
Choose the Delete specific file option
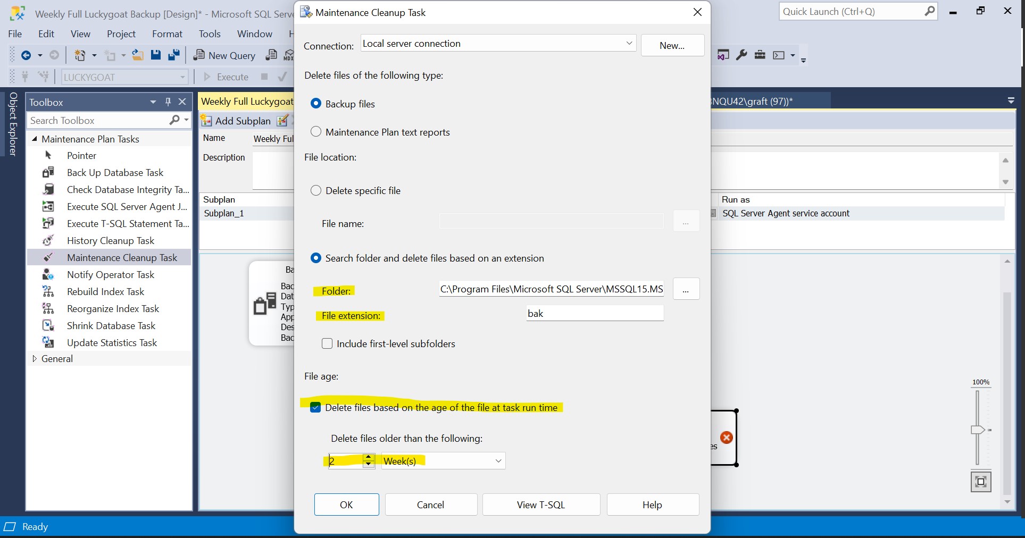pos(316,190)
